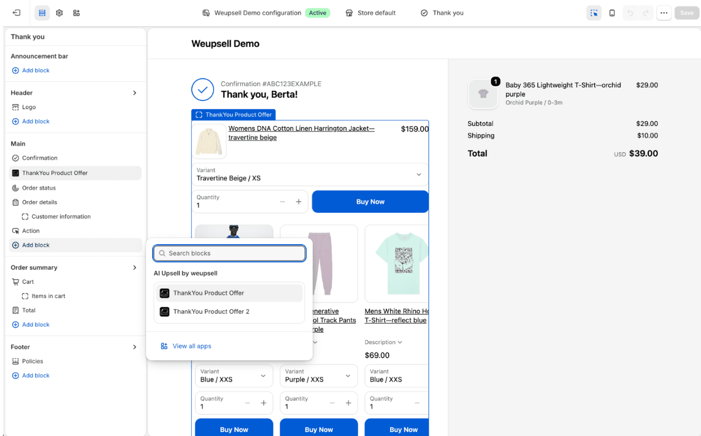Viewport: 701px width, 436px height.
Task: Increase quantity under first Blue / XXS product
Action: 263,403
